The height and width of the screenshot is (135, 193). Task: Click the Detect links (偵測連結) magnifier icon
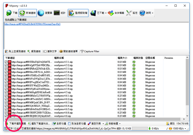click(29, 51)
